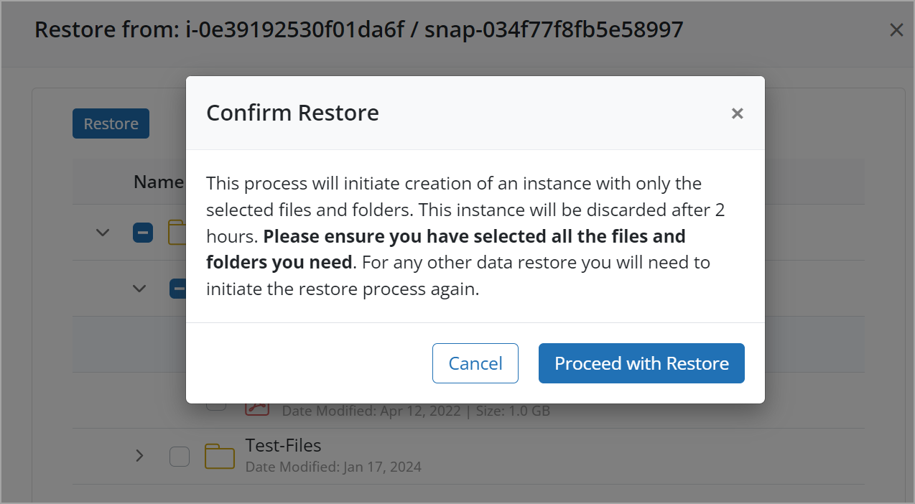Click the blue indeterminate checkbox icon on top row
This screenshot has height=504, width=915.
coord(143,233)
